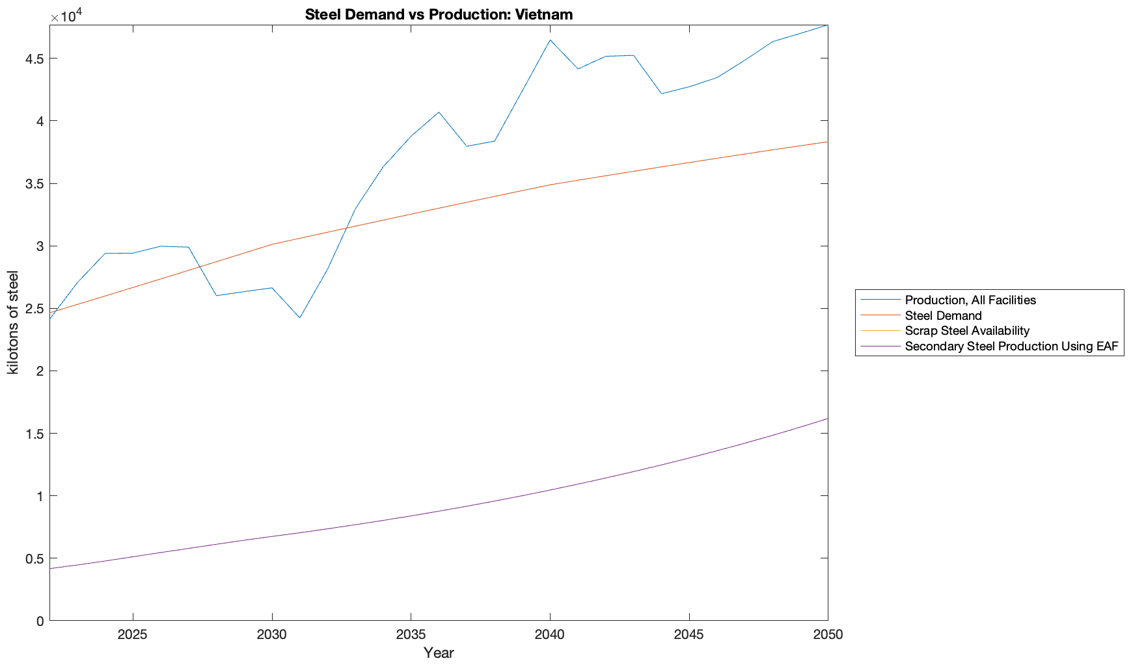Click the blue line sample in legend
1131x665 pixels.
click(880, 300)
